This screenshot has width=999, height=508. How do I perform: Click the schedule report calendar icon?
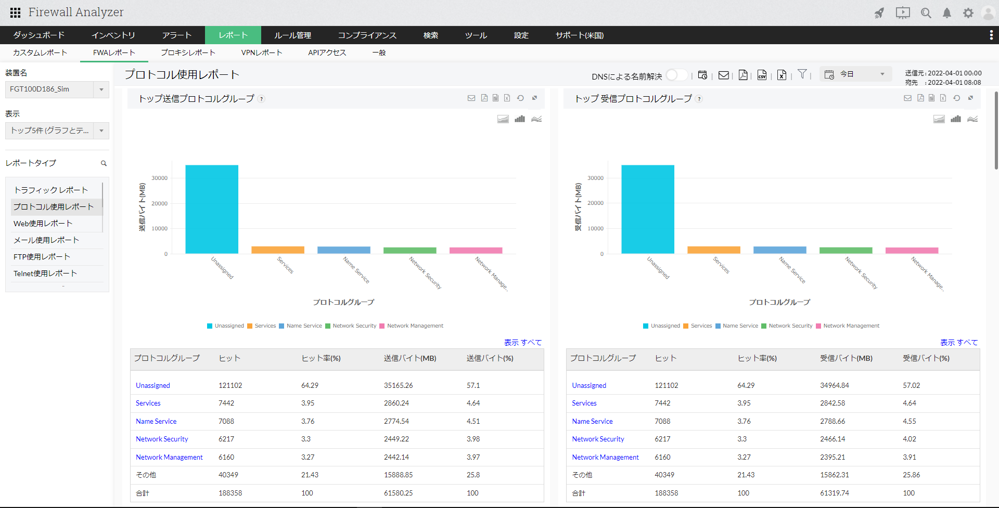click(702, 75)
